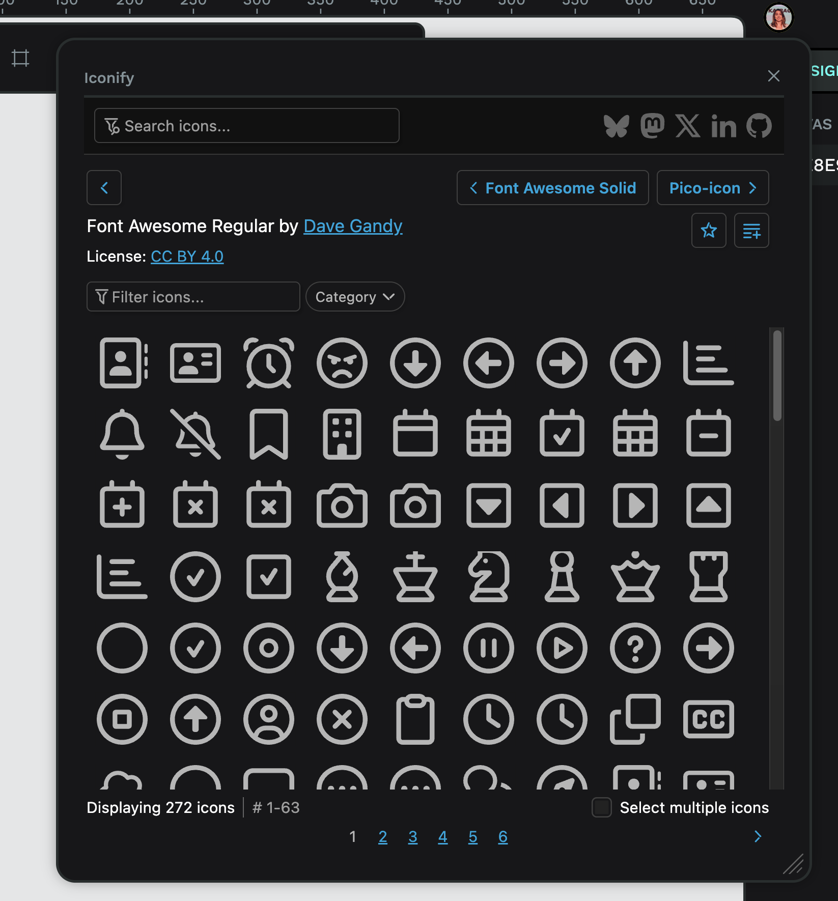Pick the chess pawn icon
Image resolution: width=838 pixels, height=901 pixels.
tap(562, 577)
